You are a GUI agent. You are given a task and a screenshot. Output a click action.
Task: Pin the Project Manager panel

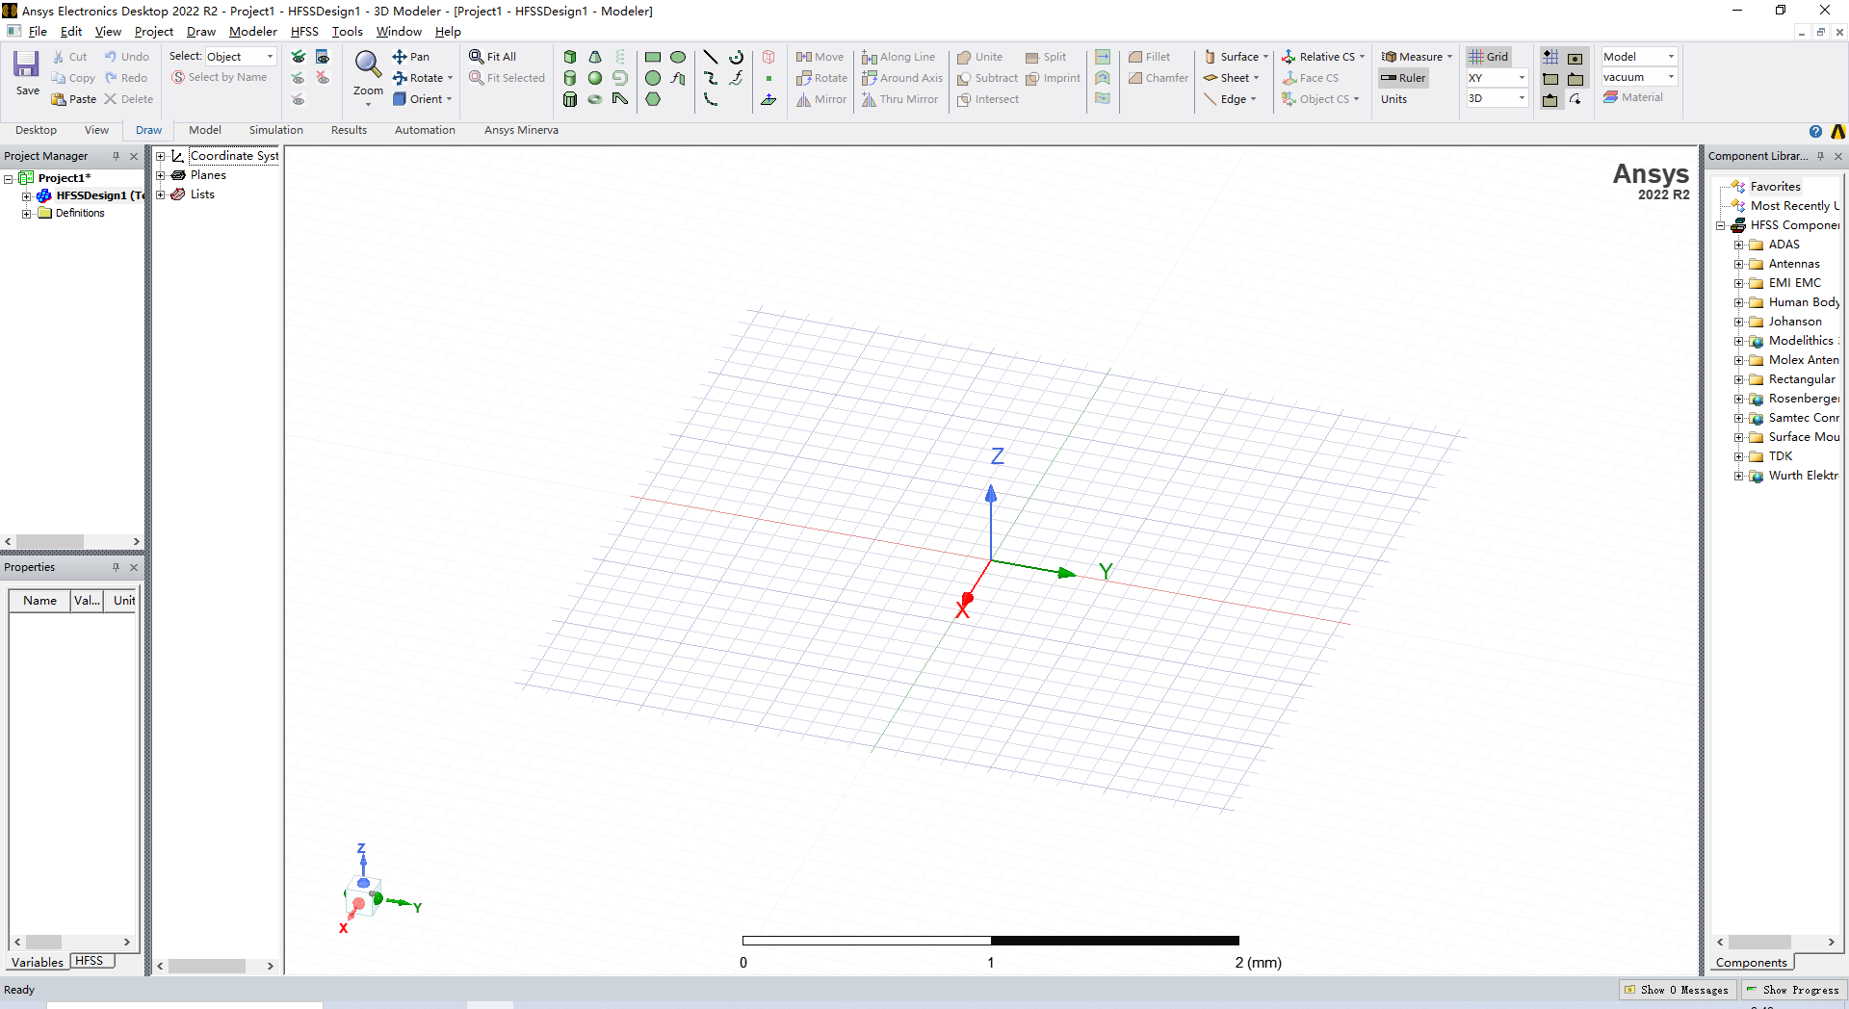116,156
